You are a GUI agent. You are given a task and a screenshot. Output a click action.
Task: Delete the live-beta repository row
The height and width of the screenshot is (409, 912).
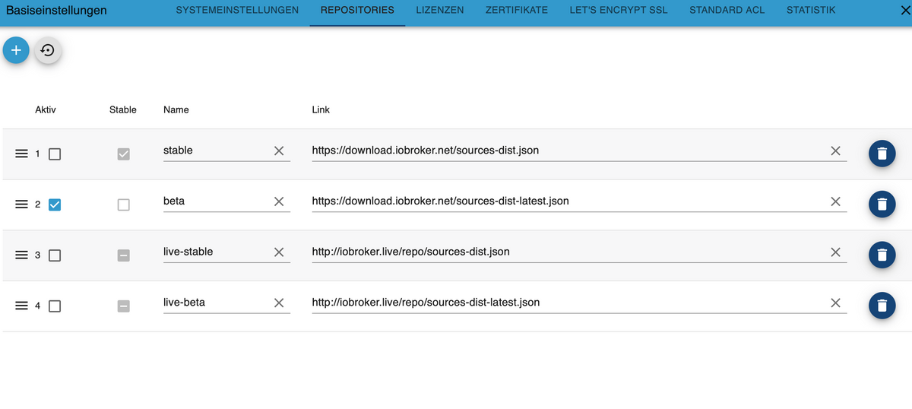click(882, 306)
